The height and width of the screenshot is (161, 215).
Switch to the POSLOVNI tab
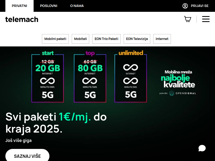coord(49,6)
